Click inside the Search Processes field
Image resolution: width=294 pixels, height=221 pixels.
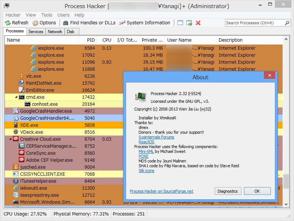click(250, 22)
